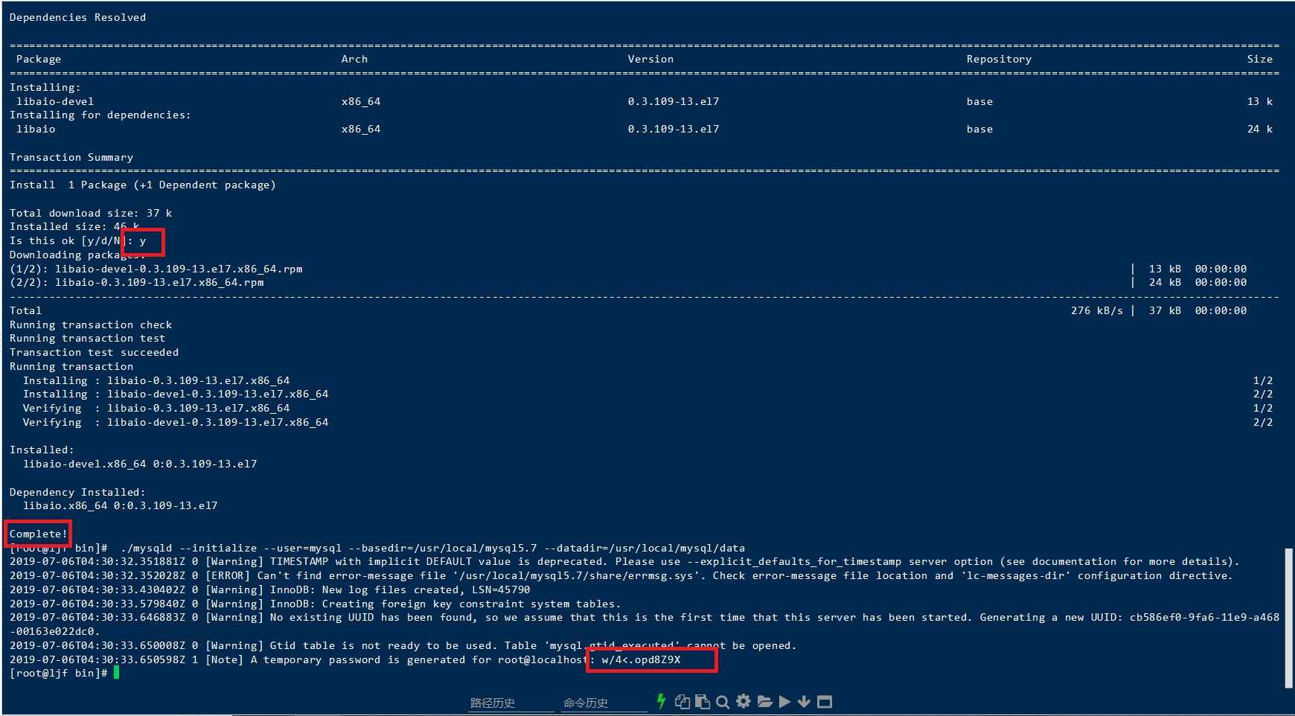Viewport: 1295px width, 716px height.
Task: Click the play arrow icon
Action: pyautogui.click(x=784, y=701)
